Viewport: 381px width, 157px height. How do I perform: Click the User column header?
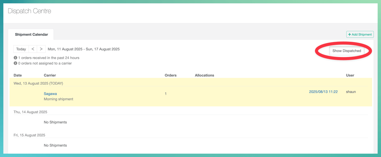[350, 75]
